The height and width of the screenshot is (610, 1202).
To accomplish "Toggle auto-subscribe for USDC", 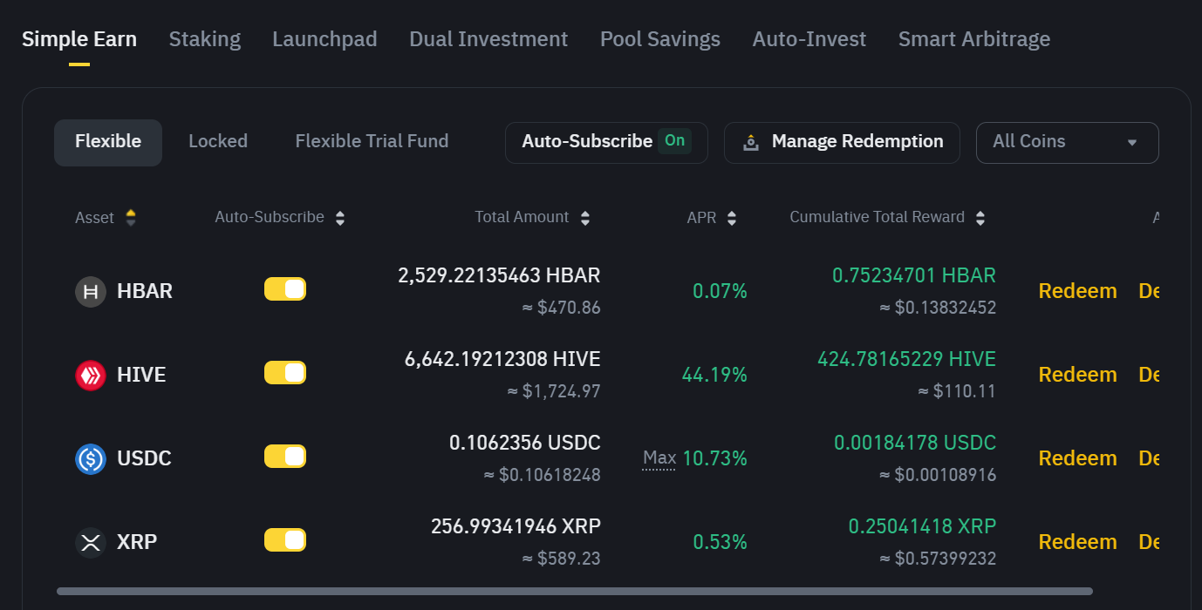I will [x=285, y=457].
